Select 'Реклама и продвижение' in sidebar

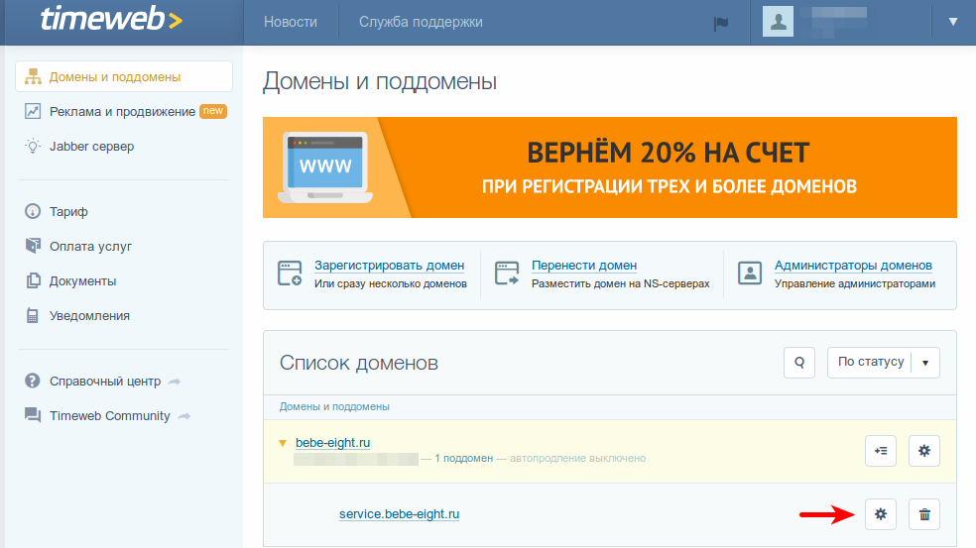122,112
